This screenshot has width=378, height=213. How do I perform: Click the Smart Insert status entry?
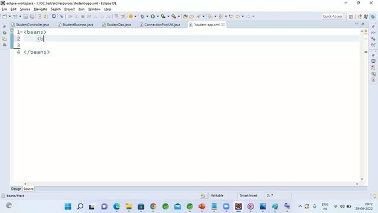click(x=249, y=196)
